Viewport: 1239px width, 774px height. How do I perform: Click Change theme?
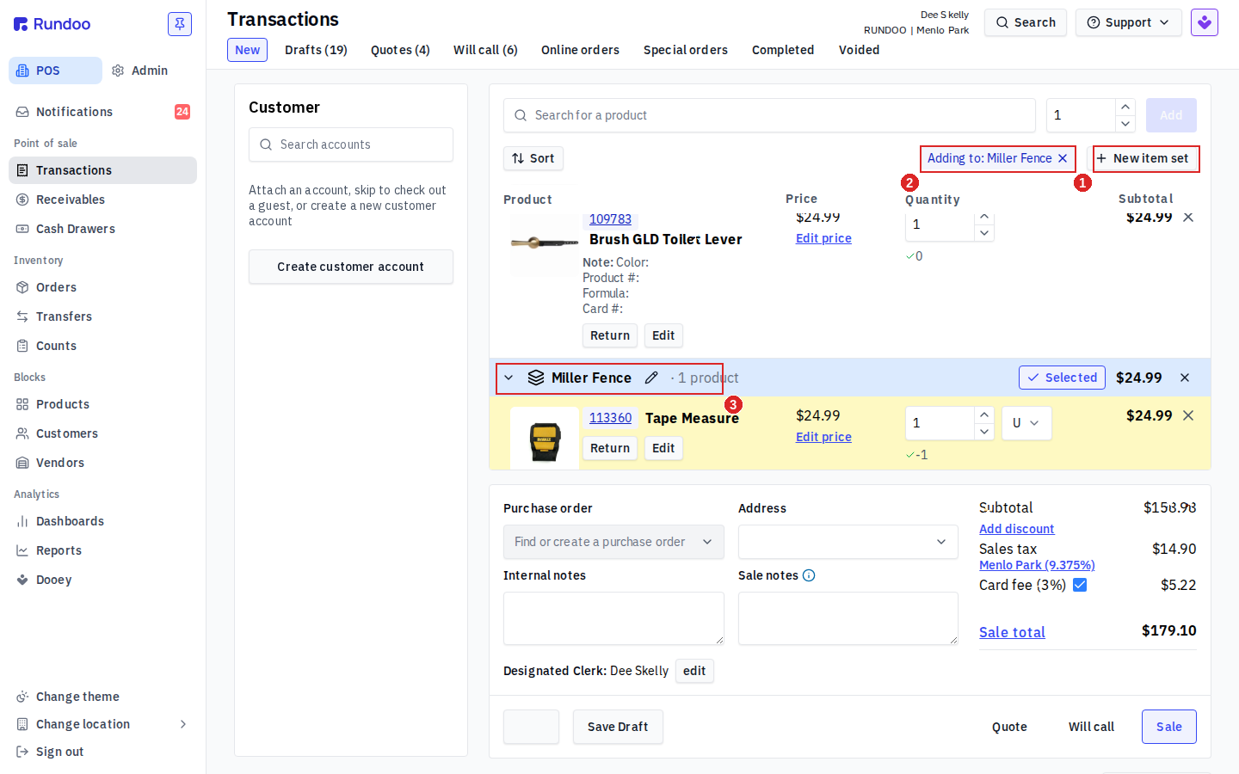coord(103,697)
